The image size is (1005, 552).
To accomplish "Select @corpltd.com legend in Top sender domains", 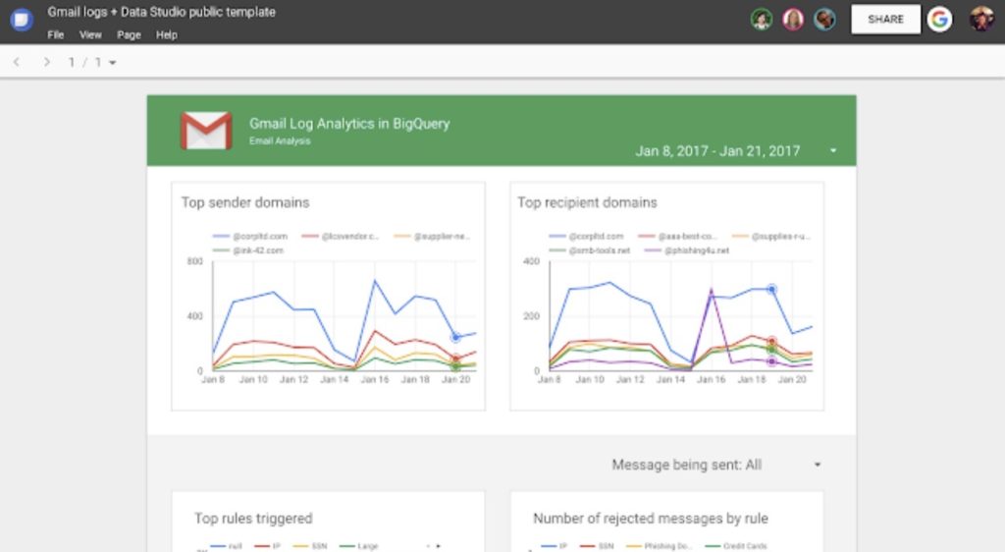I will coord(250,237).
